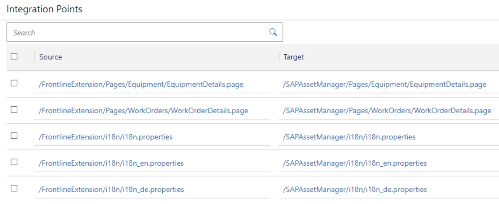Screen dimensions: 499x204
Task: Open source /FrontlineExtension/Pages/WorkOrders/WorkOrderDetails.page link
Action: [143, 111]
